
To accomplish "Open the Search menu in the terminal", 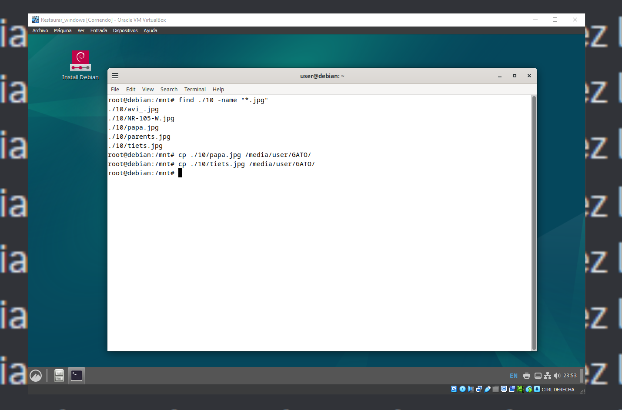I will [169, 89].
